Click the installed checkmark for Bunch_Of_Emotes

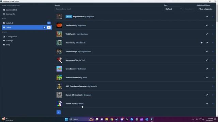coord(207,95)
